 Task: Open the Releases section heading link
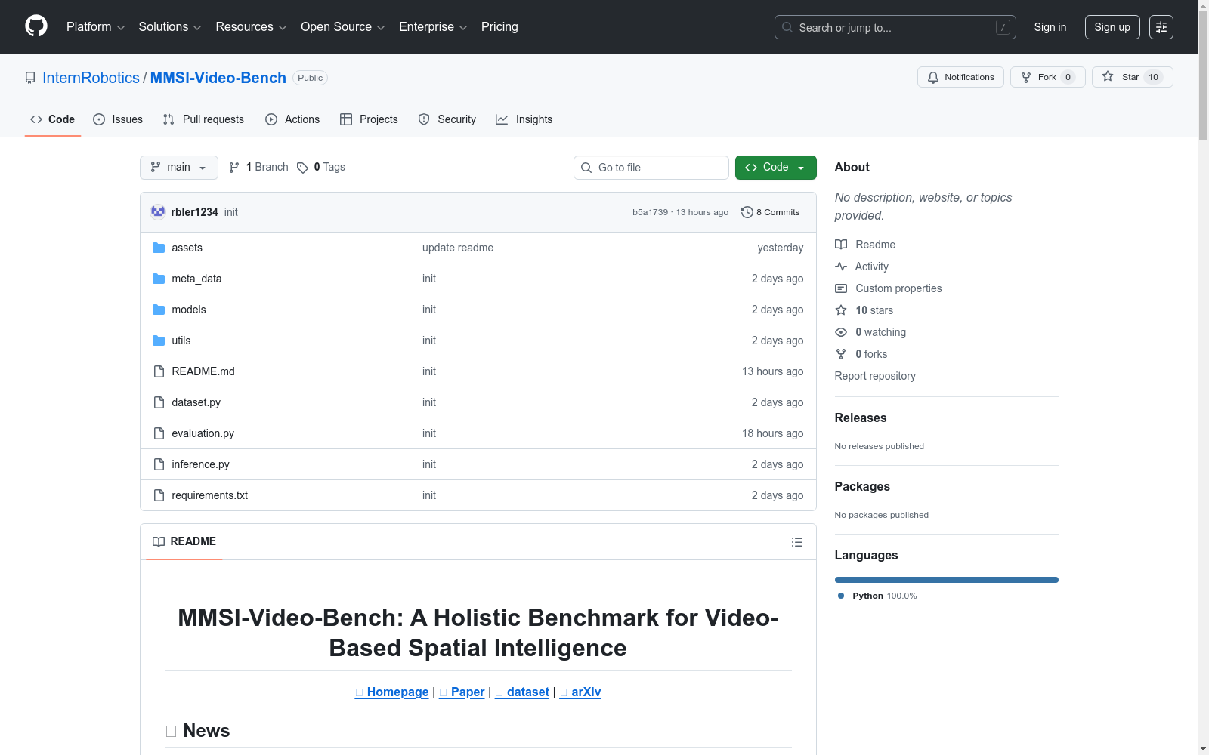[861, 418]
